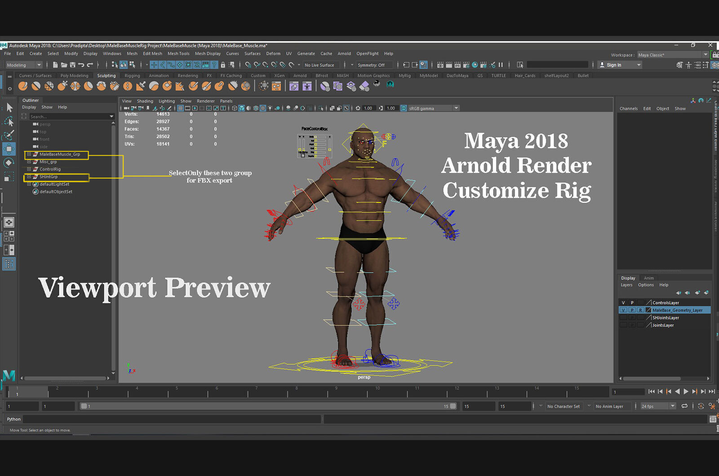
Task: Open Channels menu in Channel Box
Action: [628, 109]
